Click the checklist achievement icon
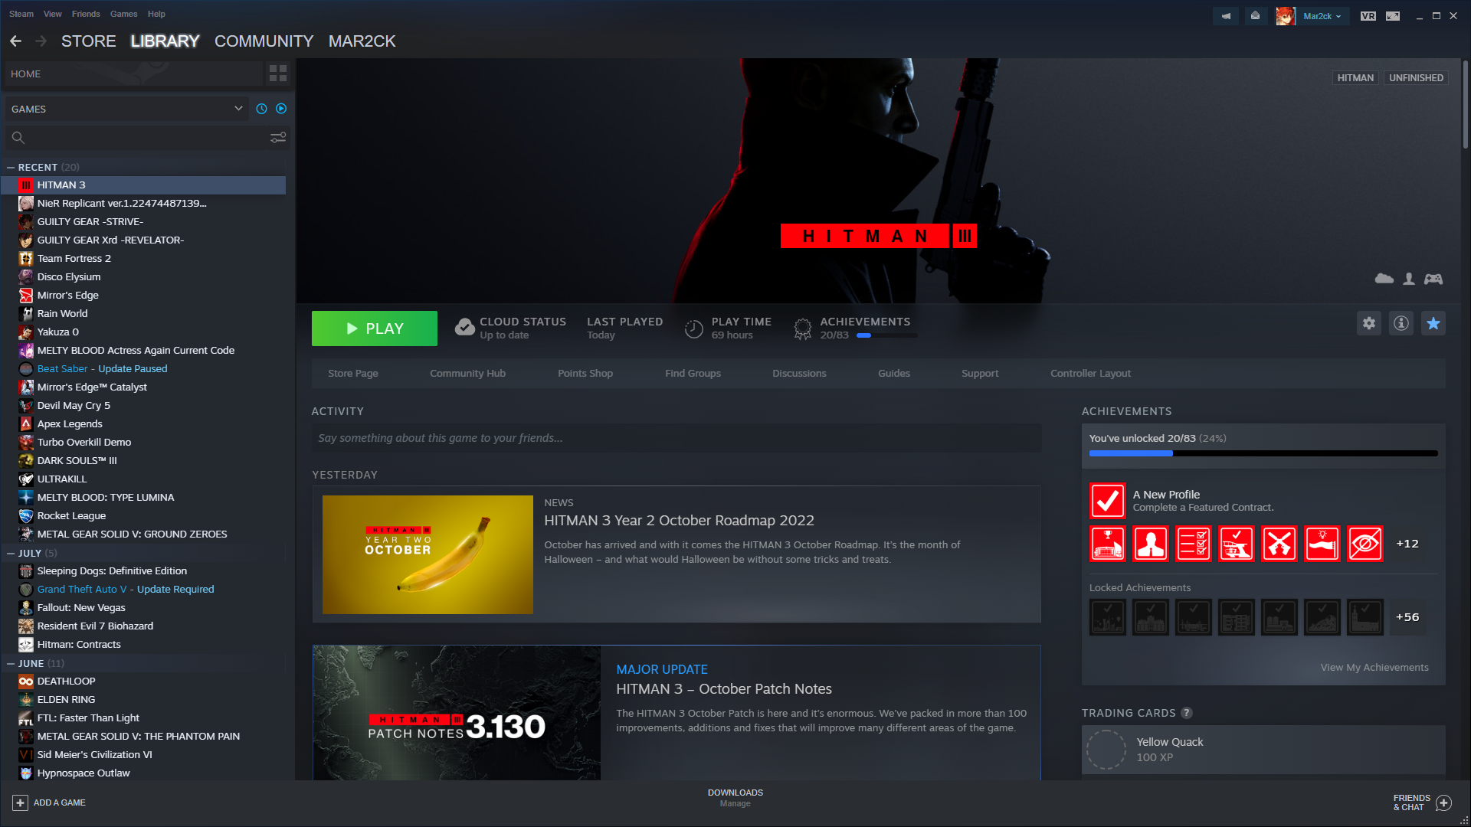Image resolution: width=1471 pixels, height=827 pixels. [x=1194, y=544]
